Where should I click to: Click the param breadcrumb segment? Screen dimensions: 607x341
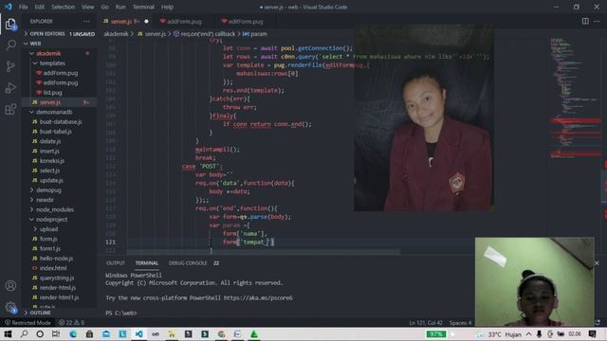coord(255,34)
